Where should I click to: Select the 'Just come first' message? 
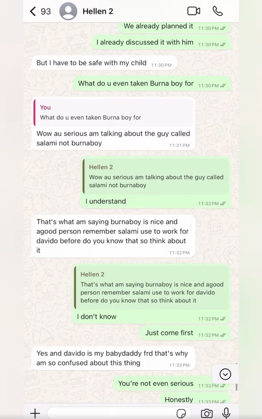coord(169,333)
